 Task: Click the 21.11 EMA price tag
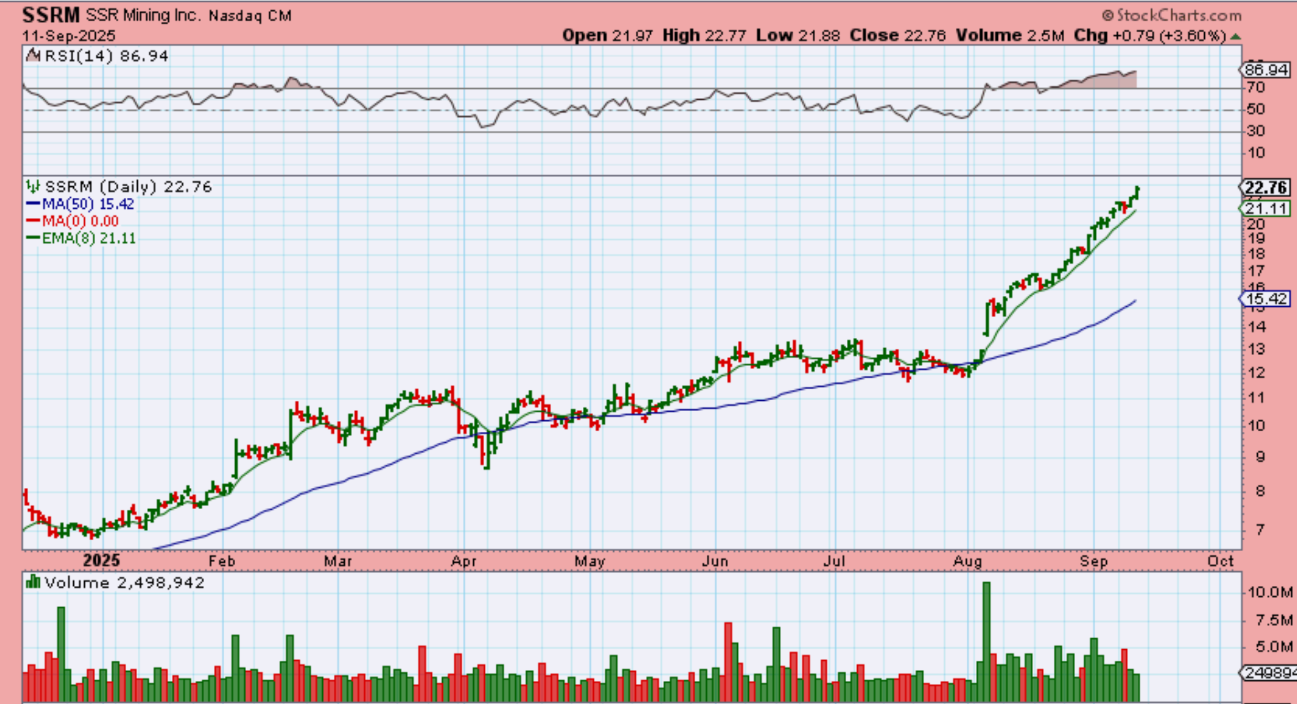1265,209
